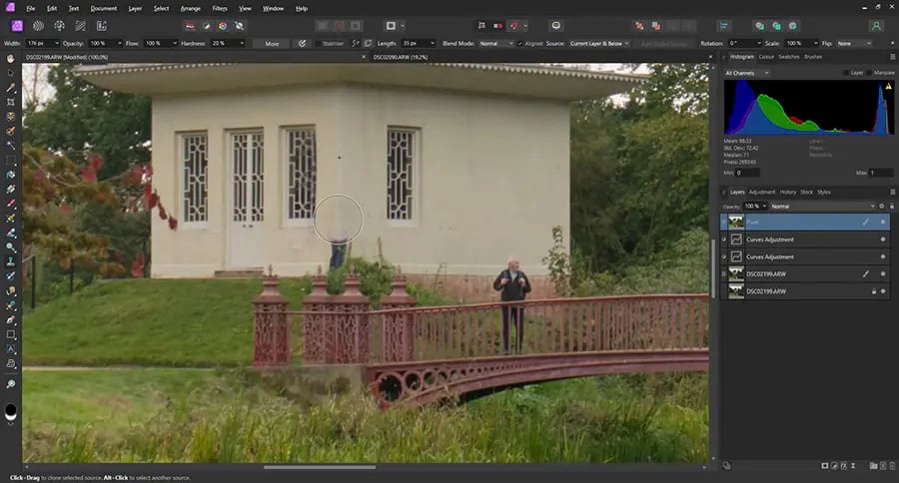The image size is (899, 483).
Task: Switch to the Tone Mapping Persona icon
Action: (x=80, y=26)
